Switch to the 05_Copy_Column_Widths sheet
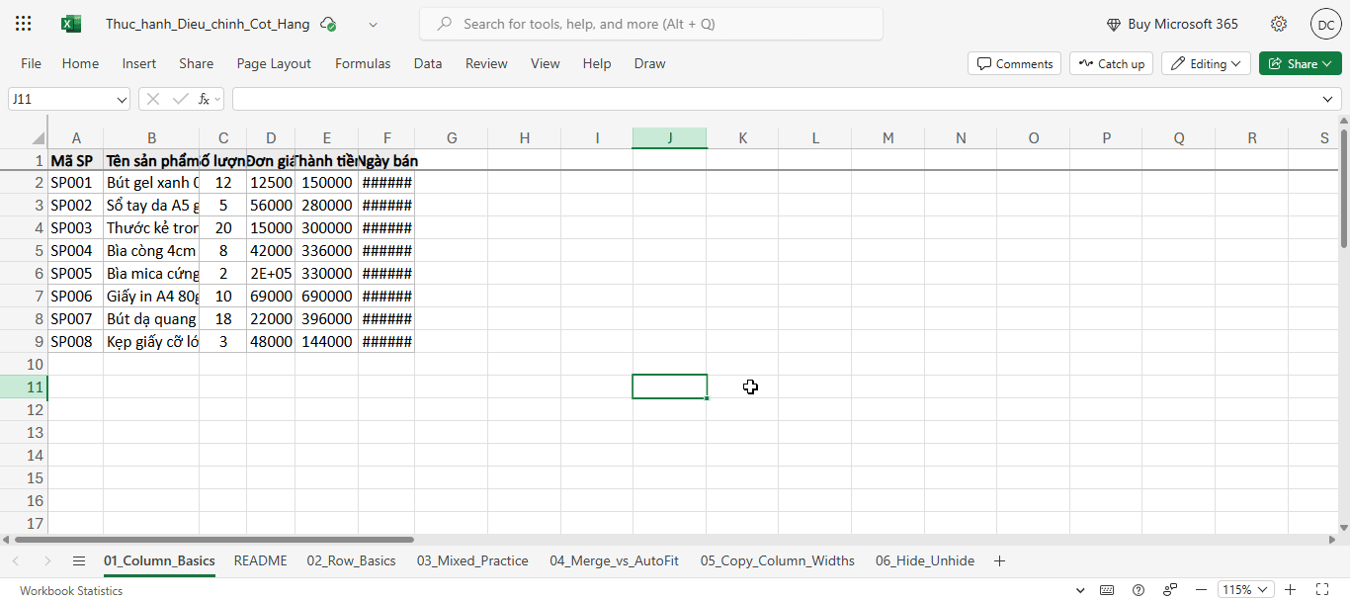The width and height of the screenshot is (1350, 600). point(778,560)
